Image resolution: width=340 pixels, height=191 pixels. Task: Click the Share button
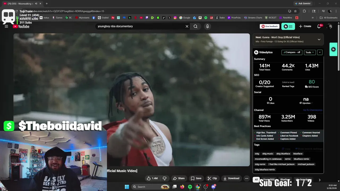pyautogui.click(x=178, y=178)
